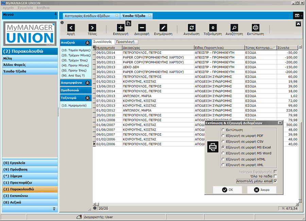
Task: Switch to the Κατηγορίες Εσόδων-Εξόδων tab
Action: pos(87,16)
